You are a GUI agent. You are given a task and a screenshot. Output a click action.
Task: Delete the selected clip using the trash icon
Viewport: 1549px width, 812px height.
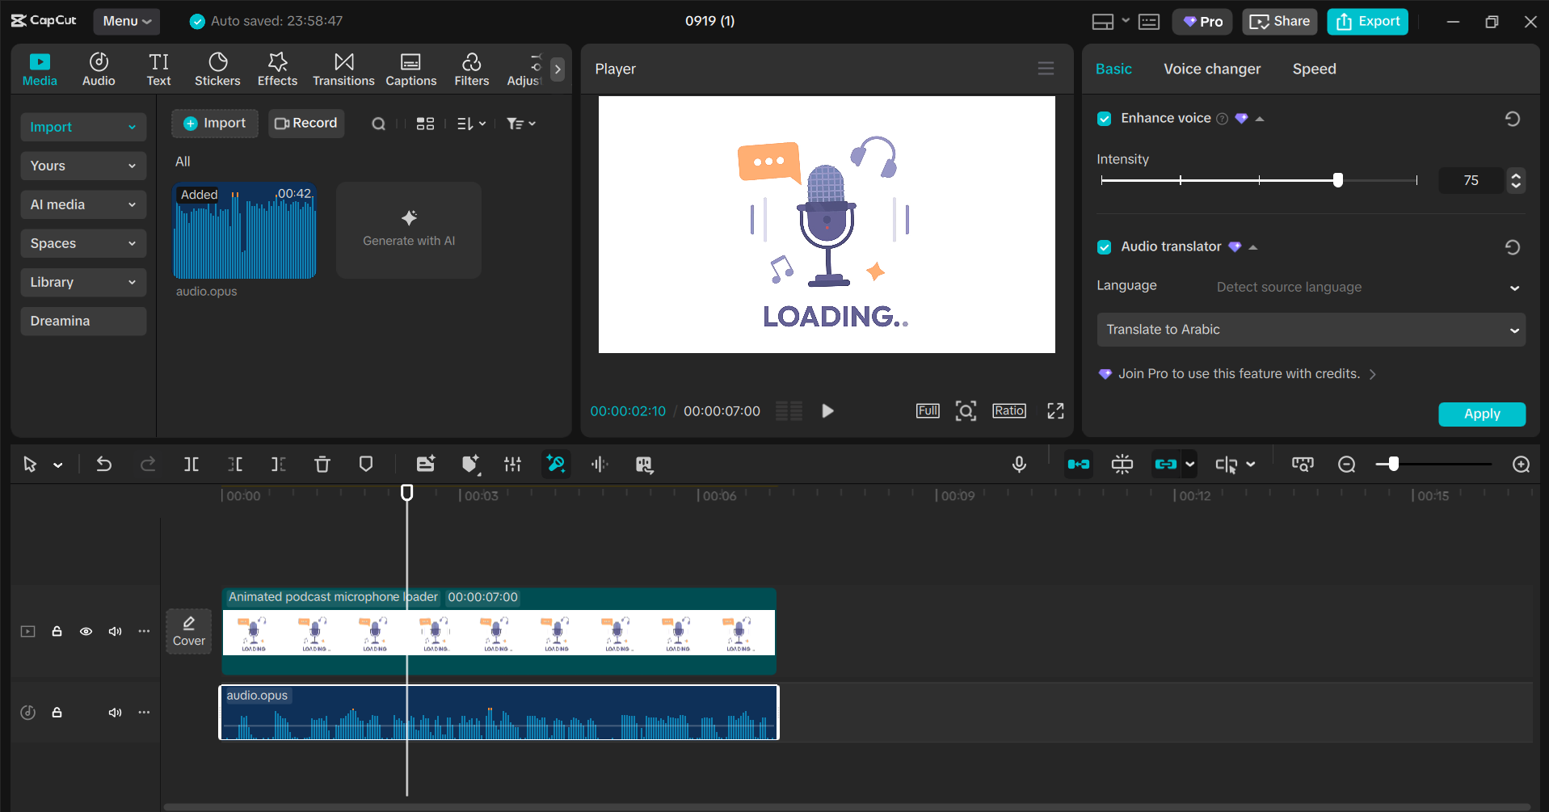pos(322,464)
